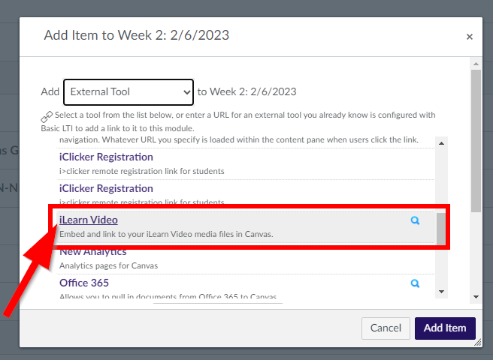Viewport: 493px width, 360px height.
Task: Click the first 'i>clicker remote registration link' text
Action: (x=142, y=171)
